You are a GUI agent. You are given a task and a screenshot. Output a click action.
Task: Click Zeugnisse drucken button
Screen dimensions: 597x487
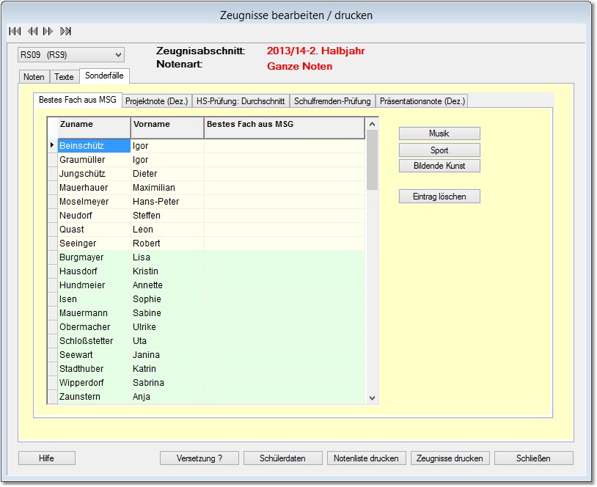click(x=450, y=458)
